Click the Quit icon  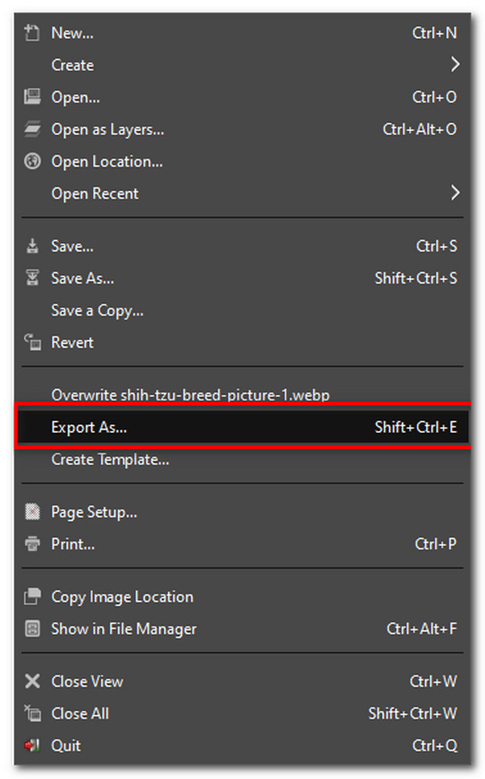coord(32,746)
